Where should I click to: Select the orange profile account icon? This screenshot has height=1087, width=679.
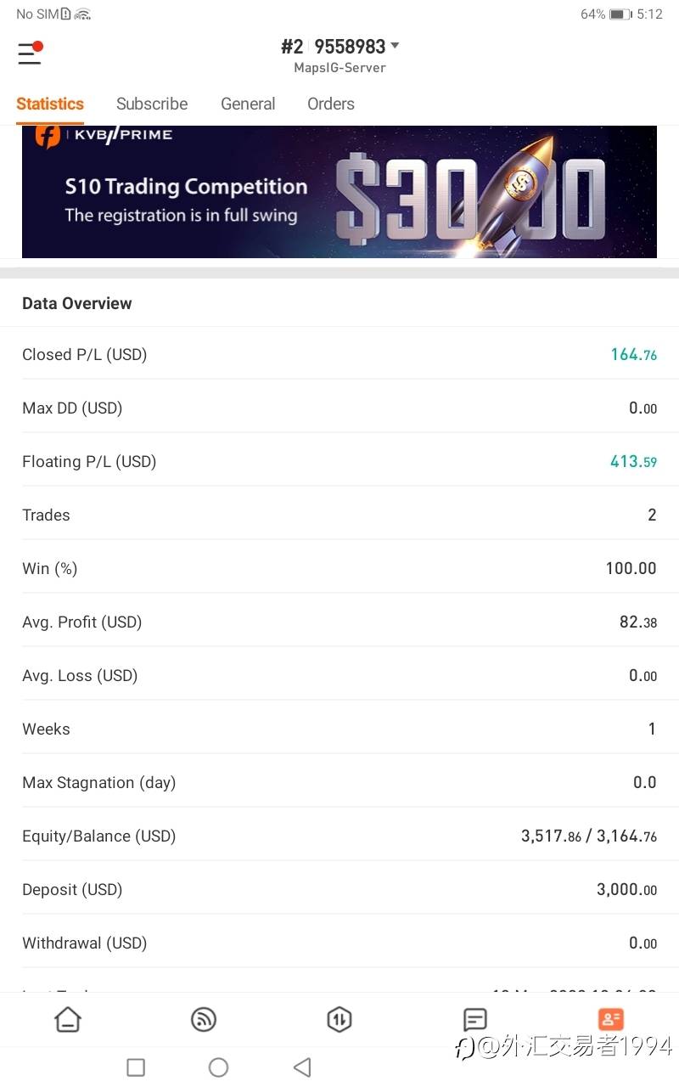coord(610,1019)
